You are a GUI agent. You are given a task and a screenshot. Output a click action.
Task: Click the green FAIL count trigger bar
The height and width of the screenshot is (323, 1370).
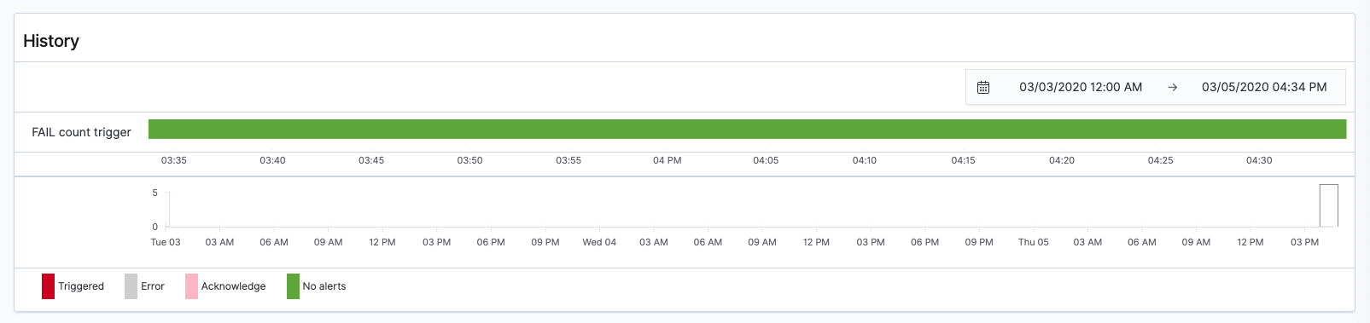coord(747,129)
